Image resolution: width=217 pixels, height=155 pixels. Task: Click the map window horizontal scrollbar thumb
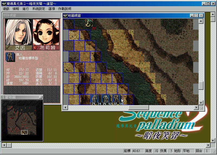(139, 108)
